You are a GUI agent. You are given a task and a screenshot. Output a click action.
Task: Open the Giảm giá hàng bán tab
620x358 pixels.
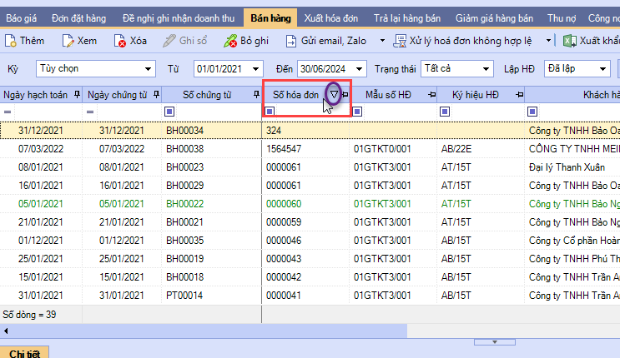point(494,18)
